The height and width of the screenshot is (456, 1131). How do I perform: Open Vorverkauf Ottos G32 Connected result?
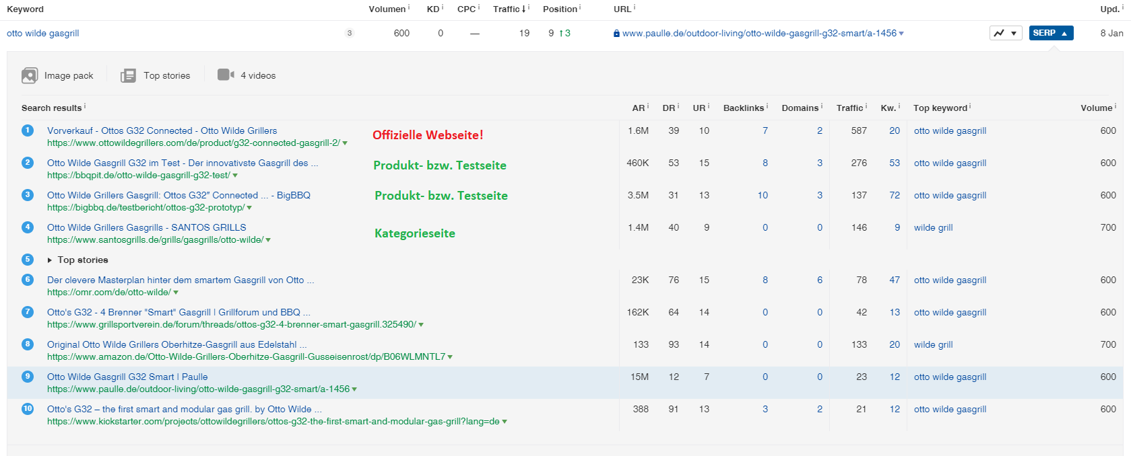pos(162,130)
